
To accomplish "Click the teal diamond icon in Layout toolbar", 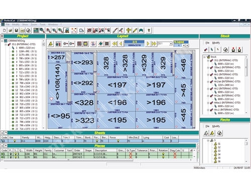I will [x=100, y=44].
